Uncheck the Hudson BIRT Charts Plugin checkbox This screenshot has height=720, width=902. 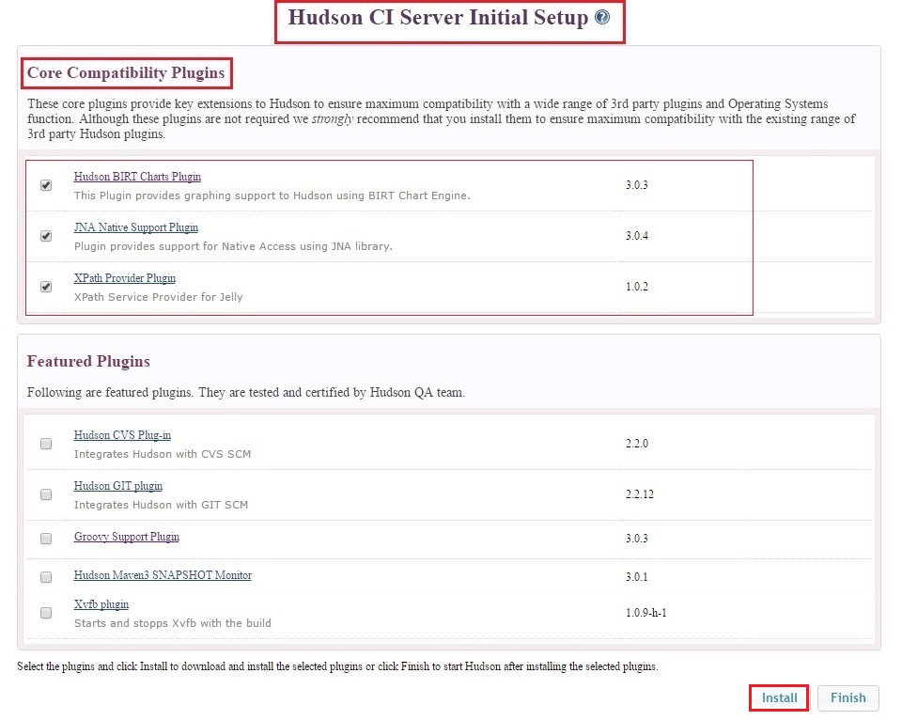tap(46, 185)
